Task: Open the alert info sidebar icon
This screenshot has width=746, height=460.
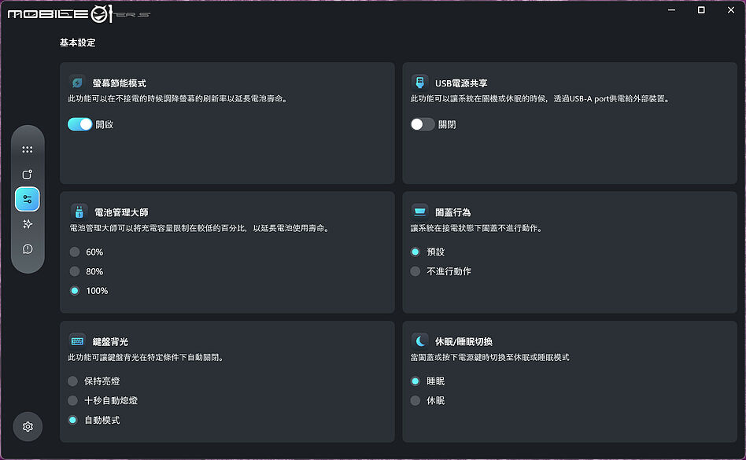Action: click(x=28, y=249)
